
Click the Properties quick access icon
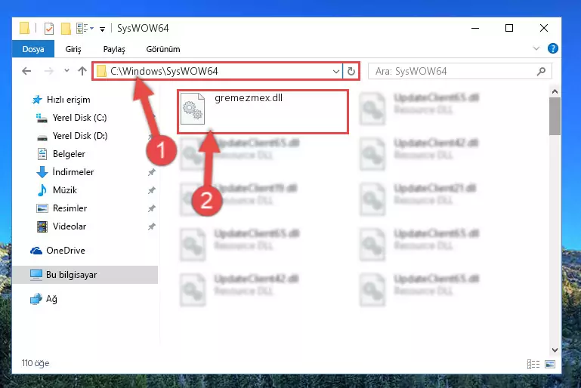click(49, 28)
